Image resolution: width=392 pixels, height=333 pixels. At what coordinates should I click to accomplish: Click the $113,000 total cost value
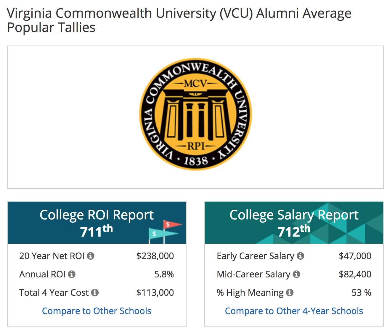(155, 292)
